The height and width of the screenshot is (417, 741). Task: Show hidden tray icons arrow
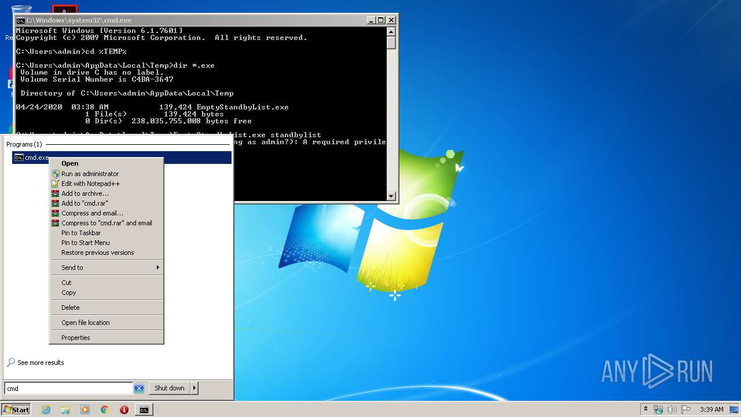645,409
